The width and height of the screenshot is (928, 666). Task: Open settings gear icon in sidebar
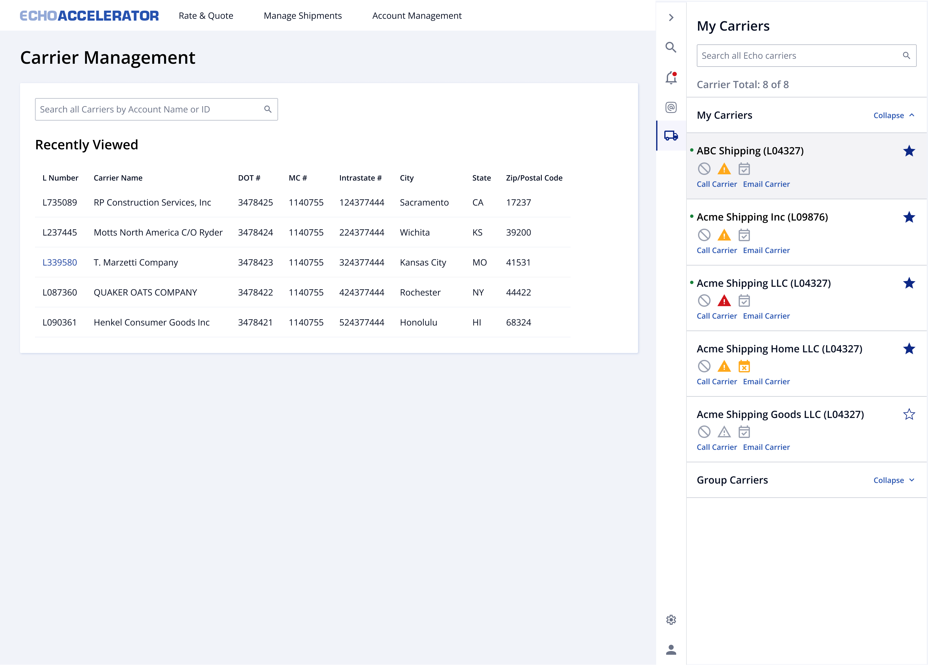coord(671,620)
